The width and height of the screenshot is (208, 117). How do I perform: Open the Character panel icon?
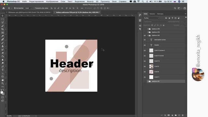pyautogui.click(x=140, y=26)
